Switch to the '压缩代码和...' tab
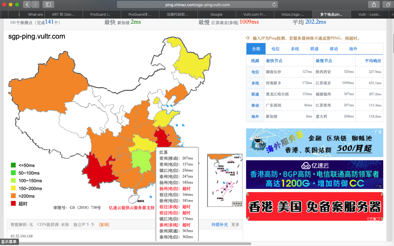 click(x=178, y=14)
